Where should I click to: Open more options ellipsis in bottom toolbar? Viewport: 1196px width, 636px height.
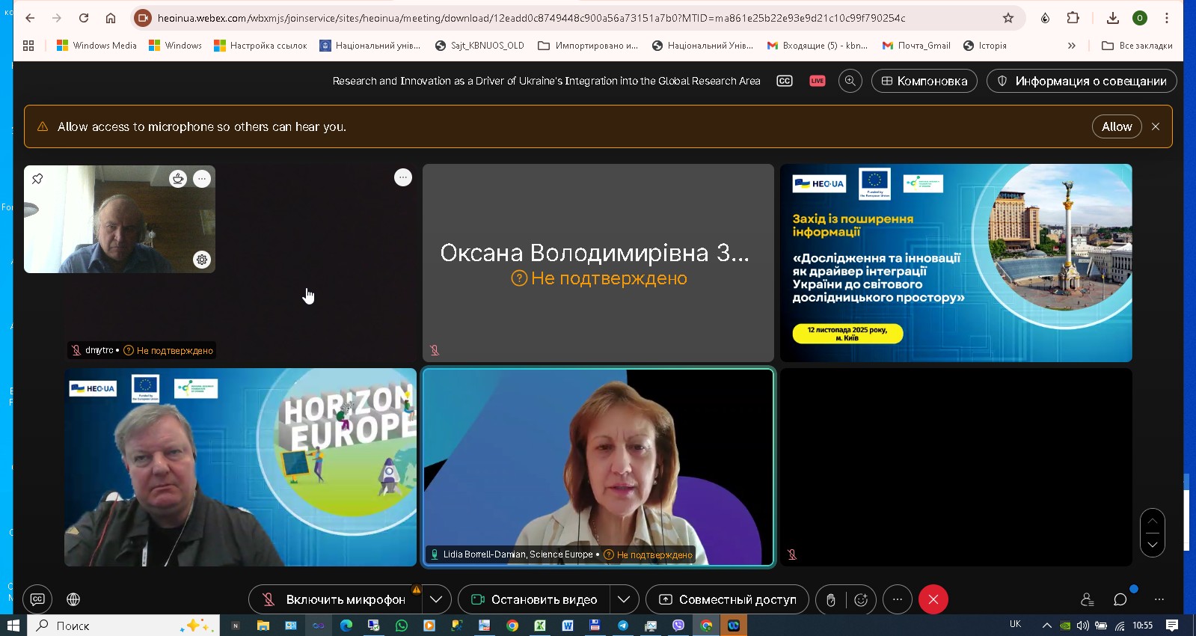pyautogui.click(x=898, y=599)
